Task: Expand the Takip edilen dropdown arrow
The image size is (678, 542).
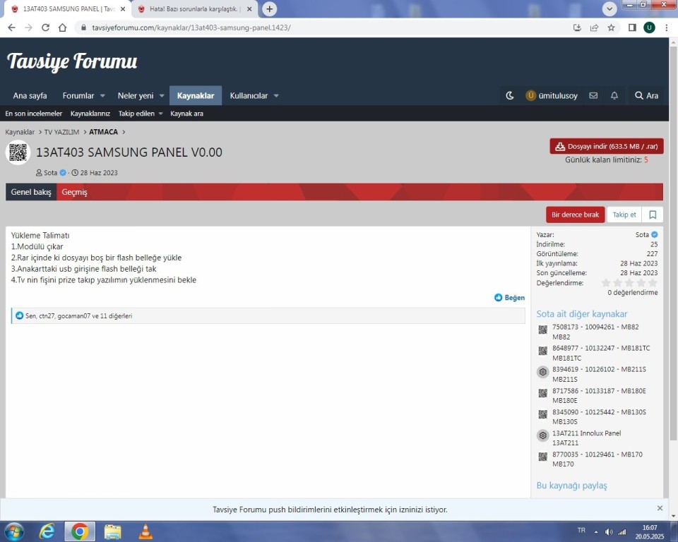Action: coord(160,114)
